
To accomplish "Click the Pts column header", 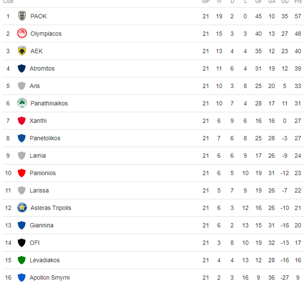I will (298, 2).
